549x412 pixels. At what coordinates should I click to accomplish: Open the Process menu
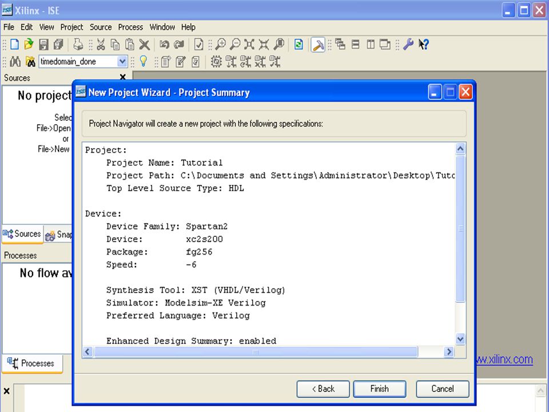click(x=130, y=27)
